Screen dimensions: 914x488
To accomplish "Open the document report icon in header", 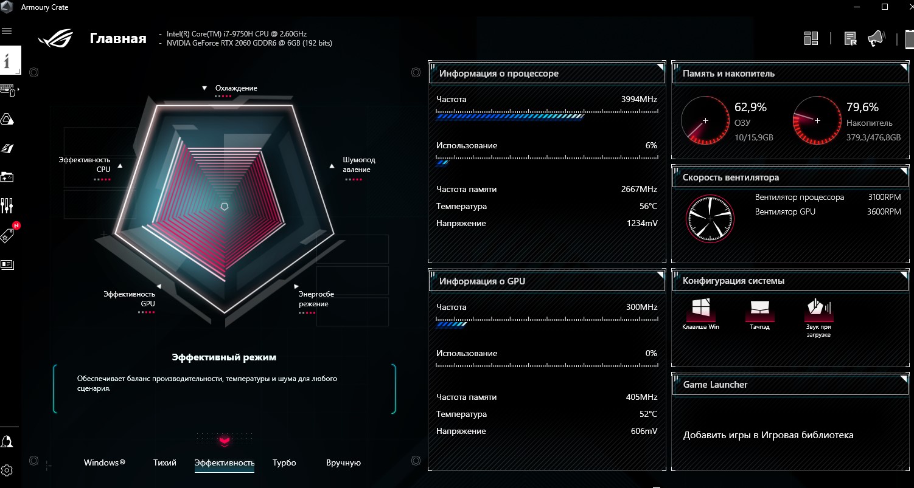I will [x=850, y=39].
